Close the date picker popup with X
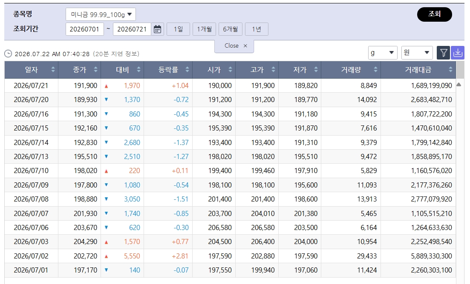 click(245, 46)
